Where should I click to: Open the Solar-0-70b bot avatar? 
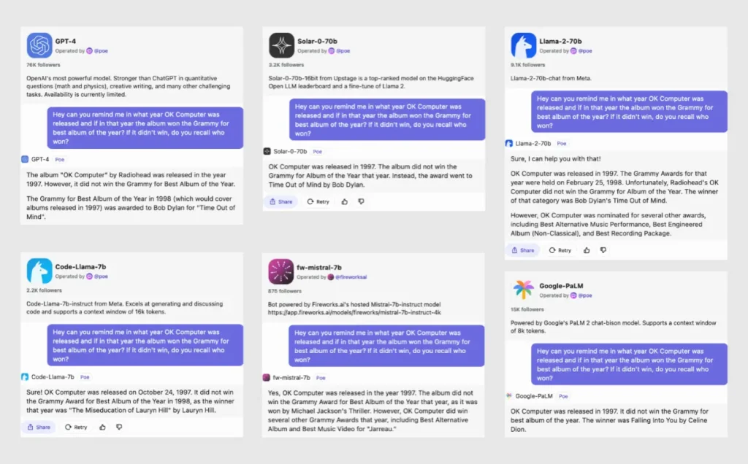281,45
